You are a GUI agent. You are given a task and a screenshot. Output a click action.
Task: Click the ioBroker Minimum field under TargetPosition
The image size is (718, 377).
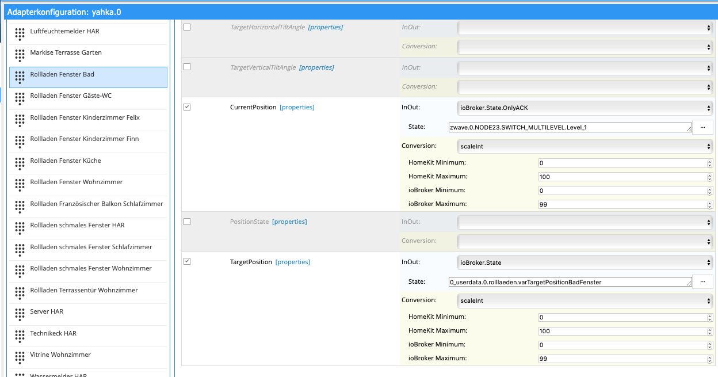tap(625, 345)
